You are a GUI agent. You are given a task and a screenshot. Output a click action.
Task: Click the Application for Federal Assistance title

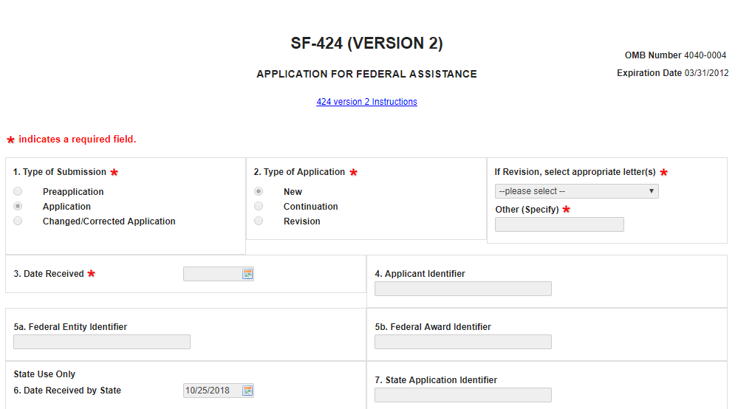click(366, 74)
